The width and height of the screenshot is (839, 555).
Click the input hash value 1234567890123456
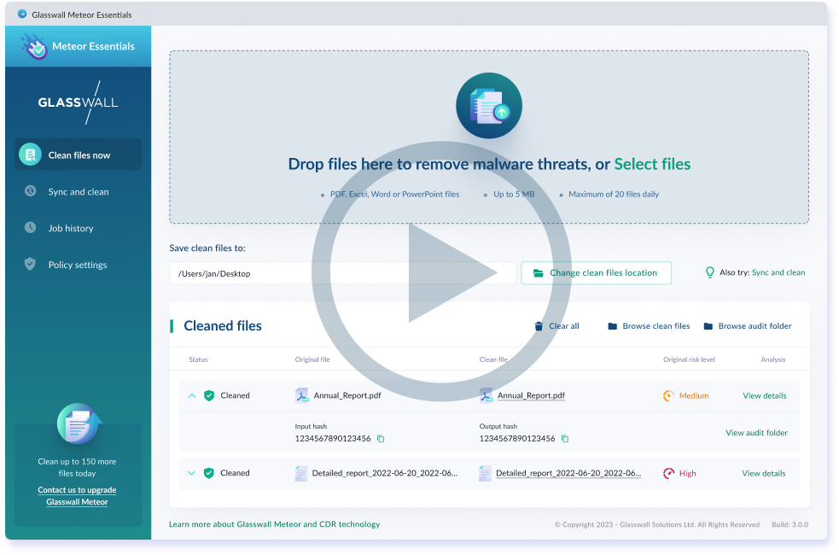tap(333, 438)
